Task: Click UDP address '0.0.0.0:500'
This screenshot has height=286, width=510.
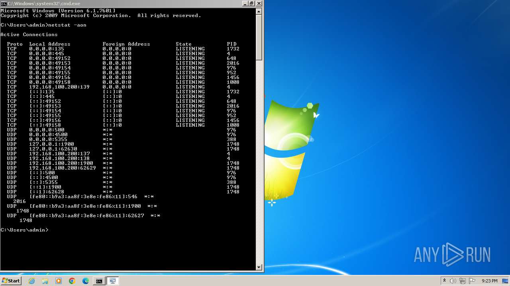Action: tap(47, 130)
